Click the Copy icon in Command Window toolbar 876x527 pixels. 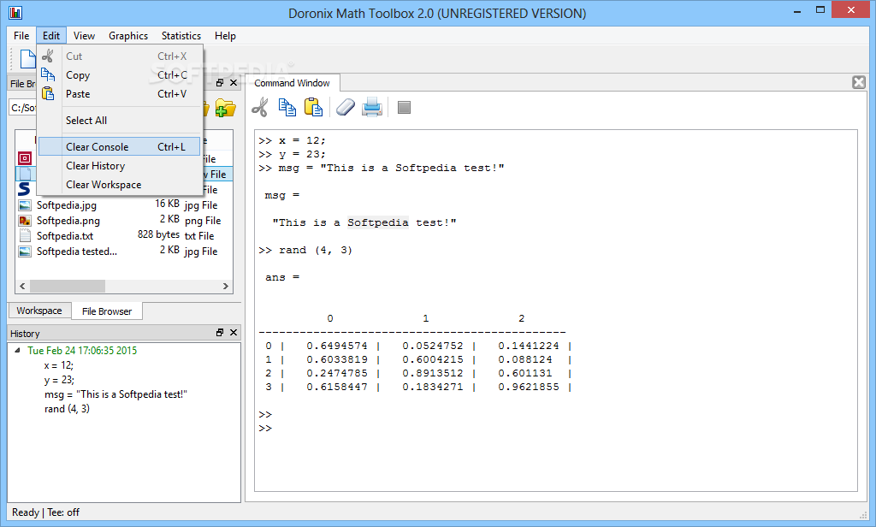tap(287, 107)
